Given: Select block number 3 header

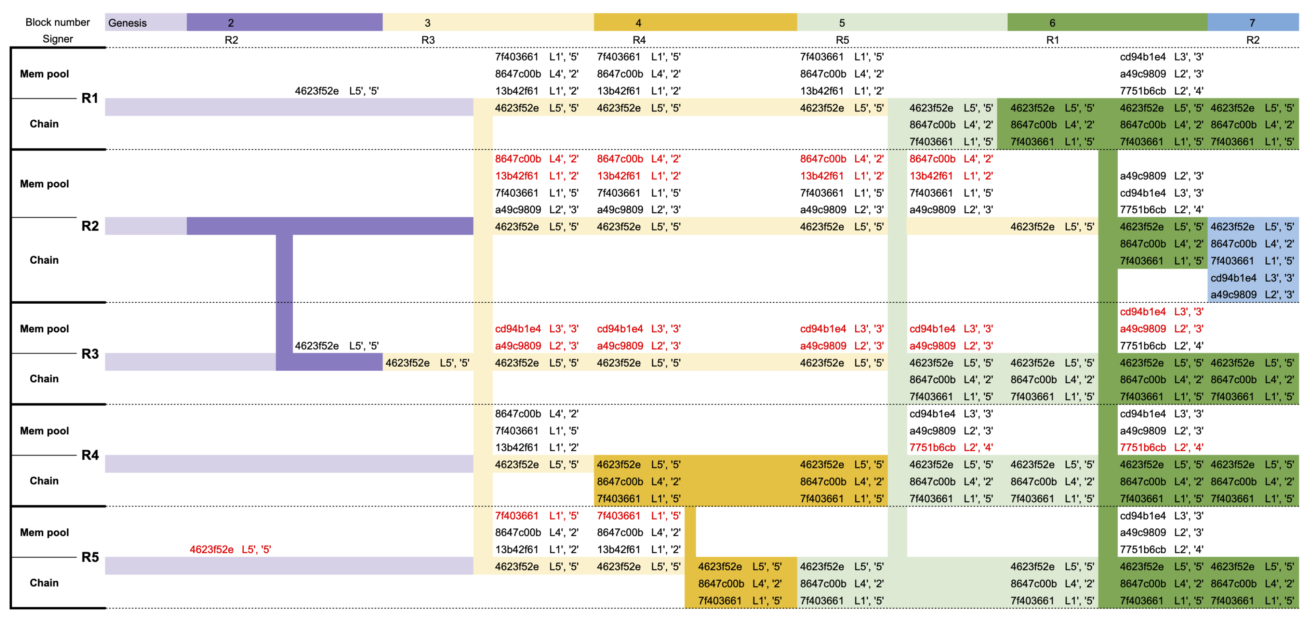Looking at the screenshot, I should click(428, 23).
